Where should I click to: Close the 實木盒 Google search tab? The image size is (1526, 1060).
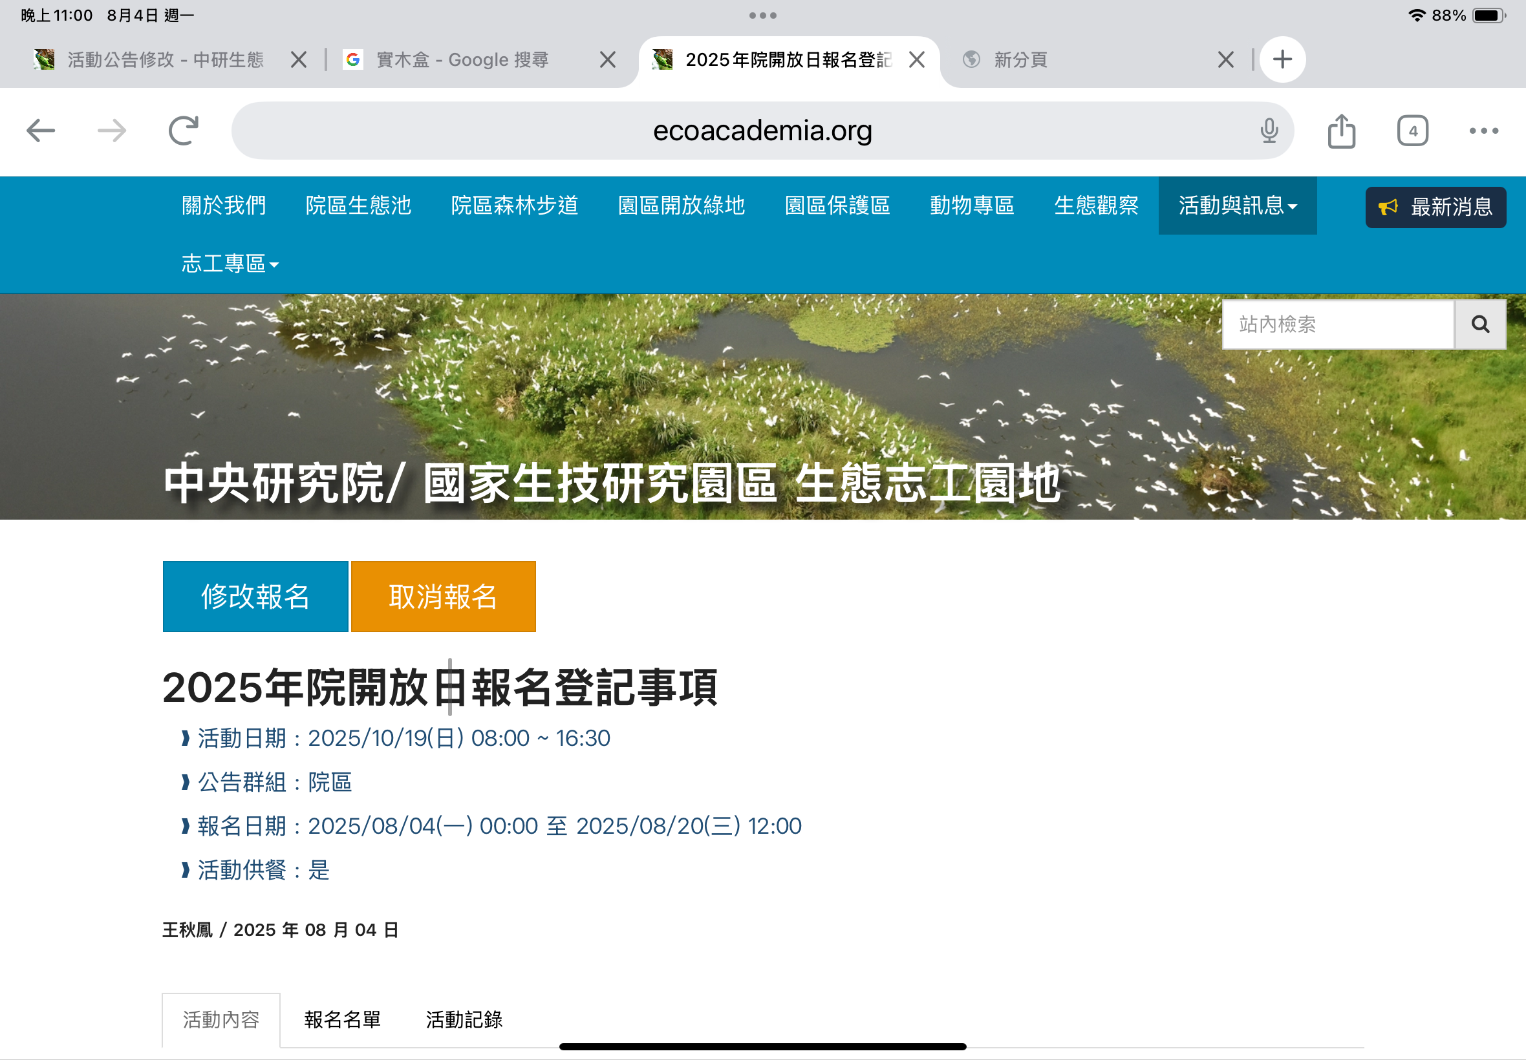[607, 59]
